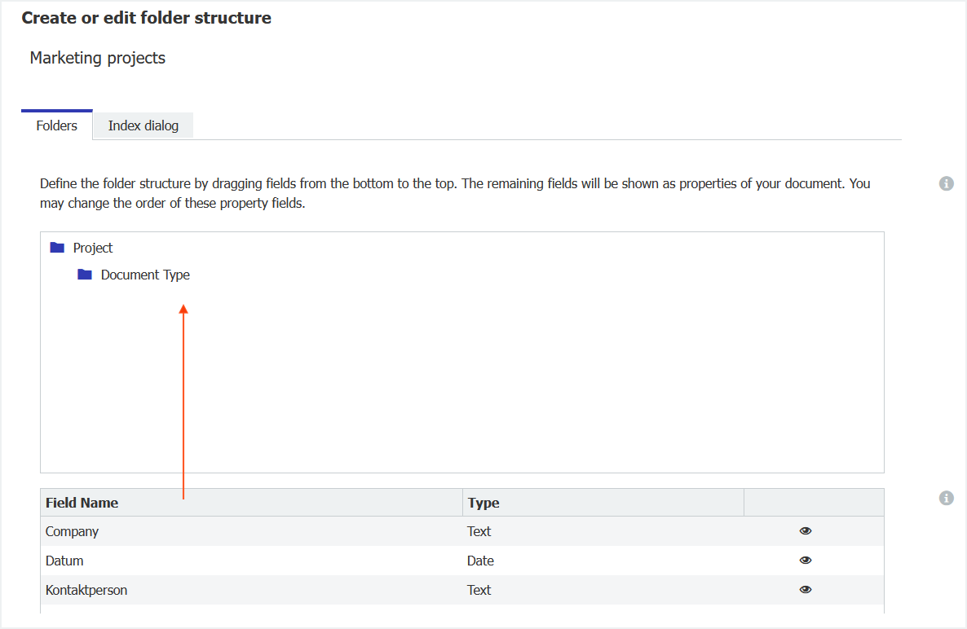Toggle visibility of the Datum field

[806, 561]
